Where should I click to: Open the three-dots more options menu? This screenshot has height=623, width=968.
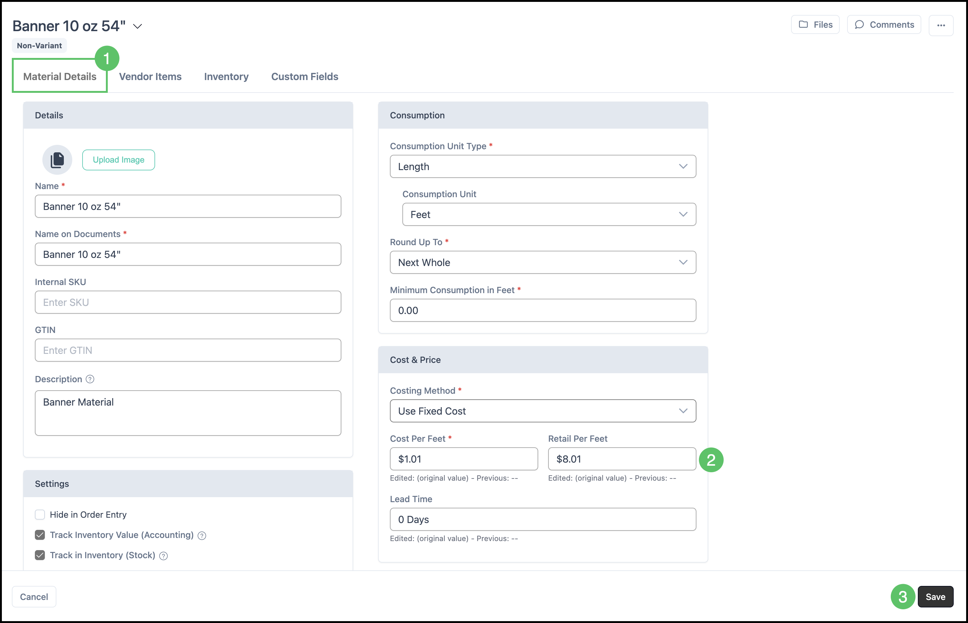[941, 25]
